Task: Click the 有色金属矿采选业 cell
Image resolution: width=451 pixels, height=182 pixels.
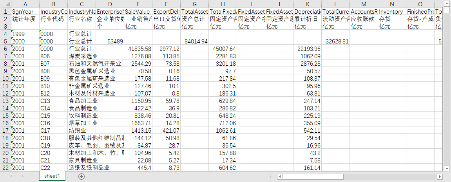Action: pos(82,79)
